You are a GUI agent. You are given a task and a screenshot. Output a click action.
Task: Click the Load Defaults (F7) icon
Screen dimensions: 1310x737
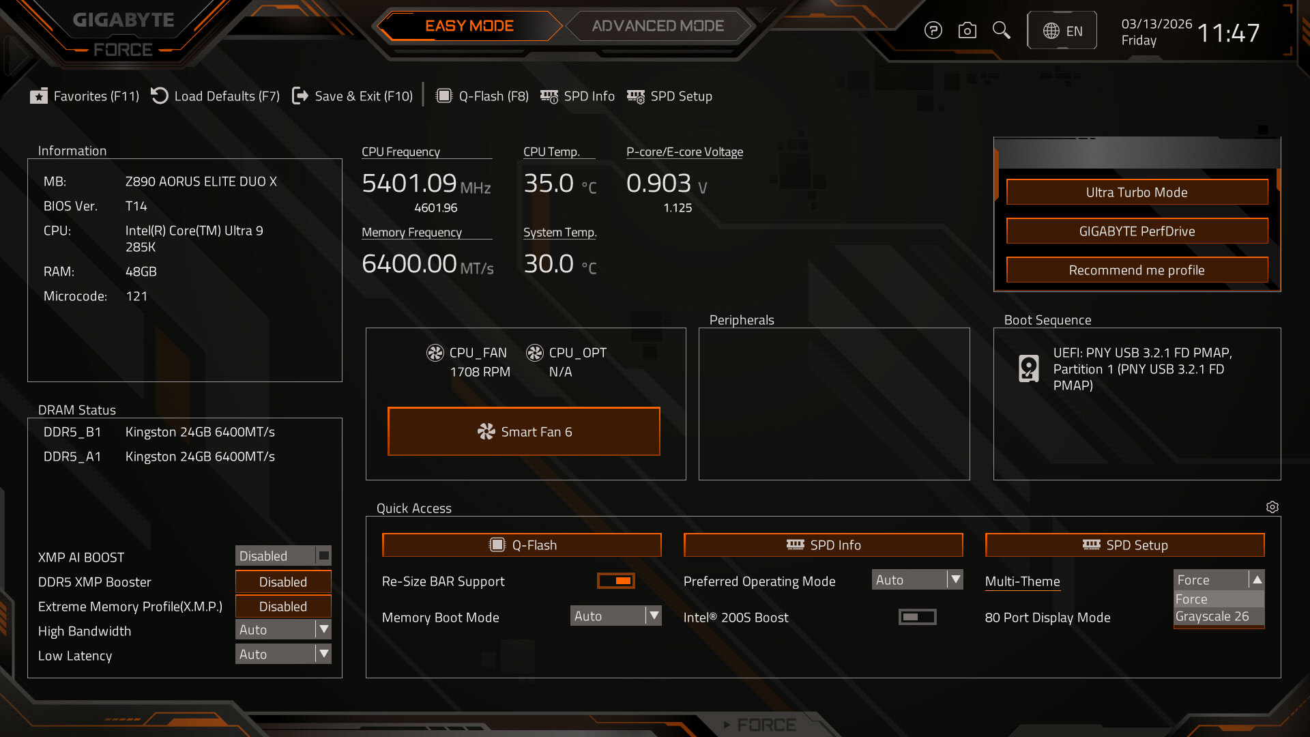[160, 96]
